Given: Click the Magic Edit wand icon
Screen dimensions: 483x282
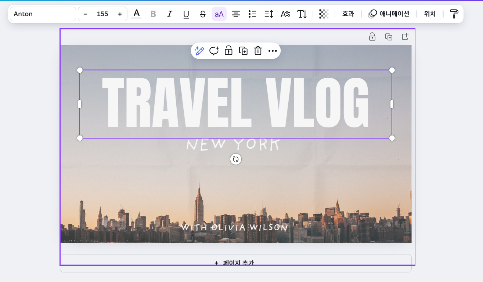Looking at the screenshot, I should coord(199,51).
